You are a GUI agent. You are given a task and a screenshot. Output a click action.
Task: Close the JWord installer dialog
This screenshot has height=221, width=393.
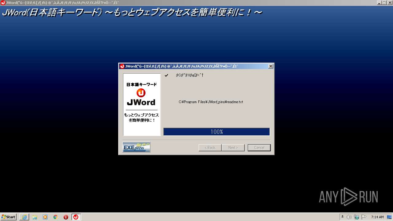pyautogui.click(x=270, y=66)
